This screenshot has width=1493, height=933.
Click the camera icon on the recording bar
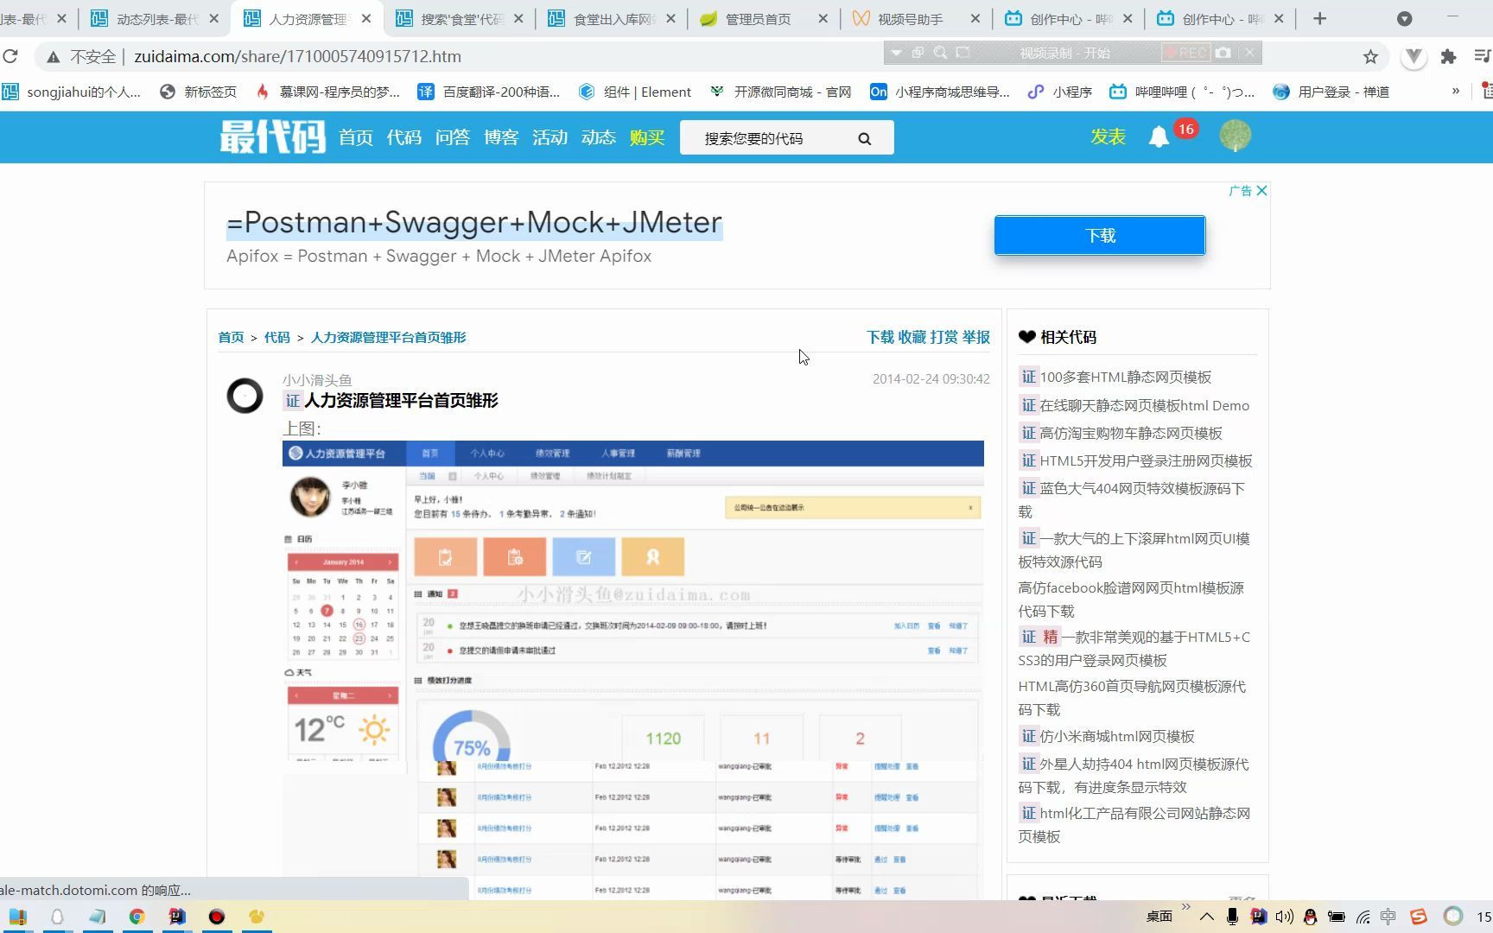1223,53
